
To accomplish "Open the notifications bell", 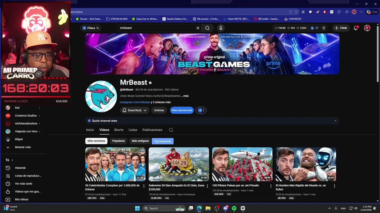I will pos(356,28).
